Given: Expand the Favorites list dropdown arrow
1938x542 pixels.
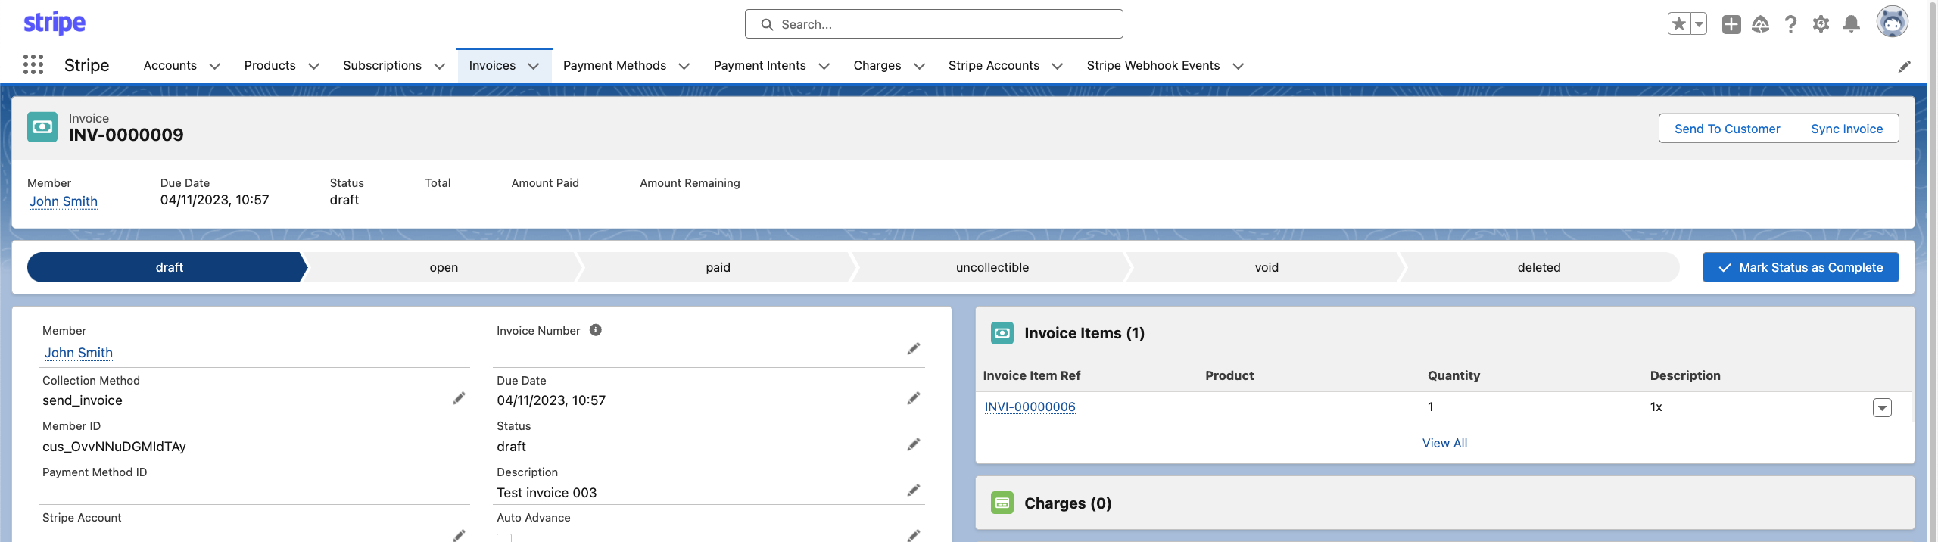Looking at the screenshot, I should pyautogui.click(x=1699, y=24).
